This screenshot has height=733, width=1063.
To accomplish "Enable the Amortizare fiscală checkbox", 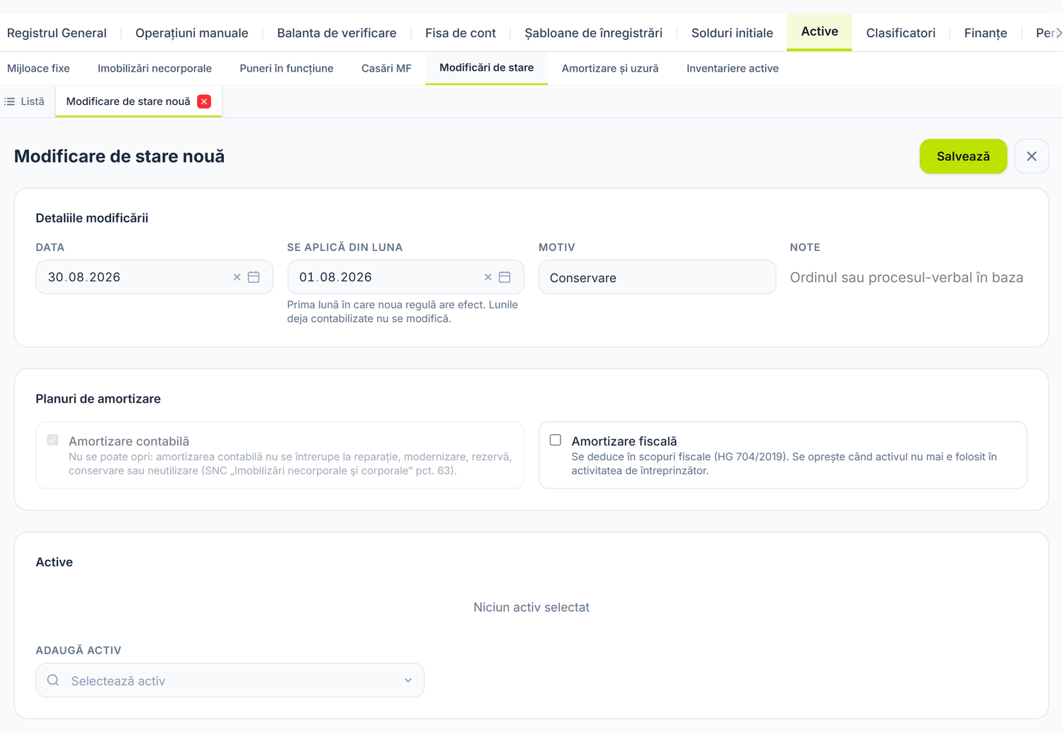I will 556,440.
